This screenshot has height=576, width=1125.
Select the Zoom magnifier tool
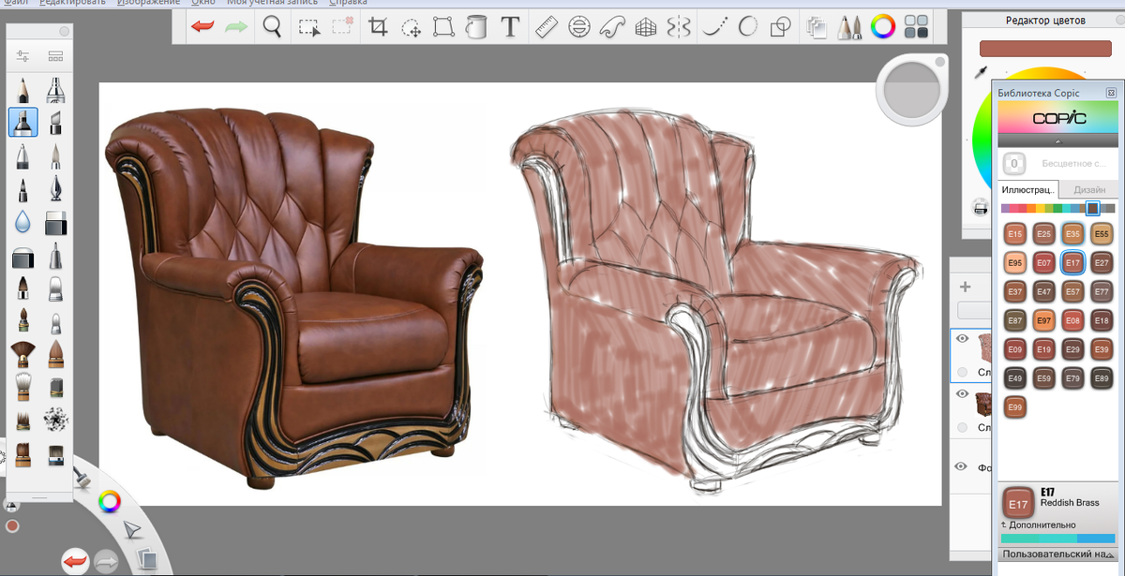coord(273,26)
